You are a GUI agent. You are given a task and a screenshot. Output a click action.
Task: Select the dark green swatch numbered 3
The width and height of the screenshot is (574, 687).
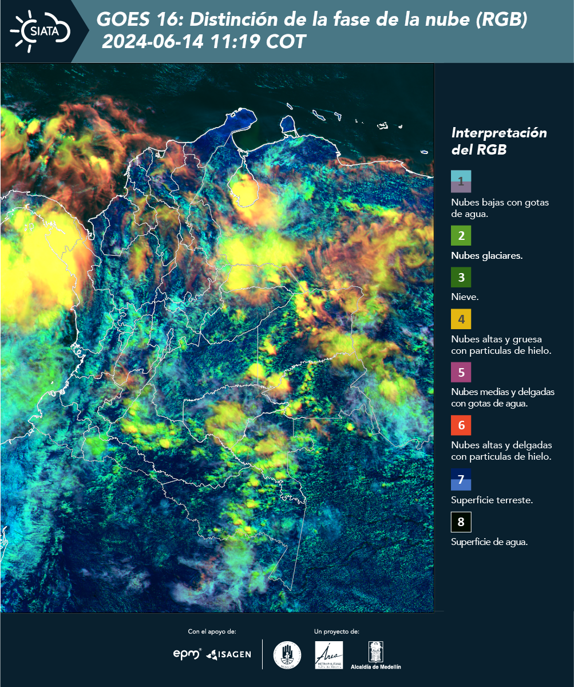pyautogui.click(x=461, y=278)
